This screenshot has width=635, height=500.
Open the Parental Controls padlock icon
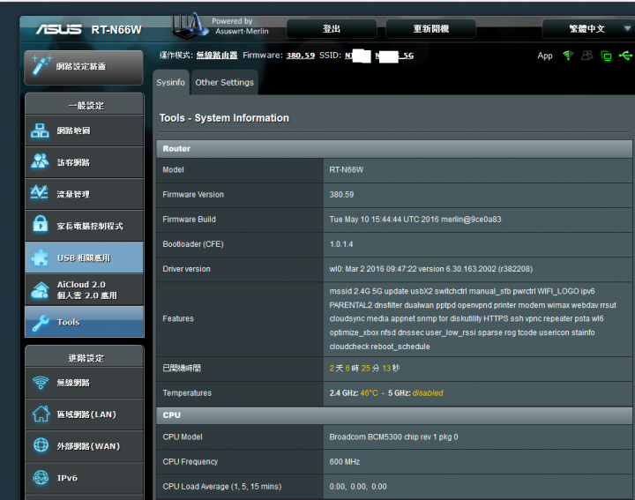(x=40, y=223)
